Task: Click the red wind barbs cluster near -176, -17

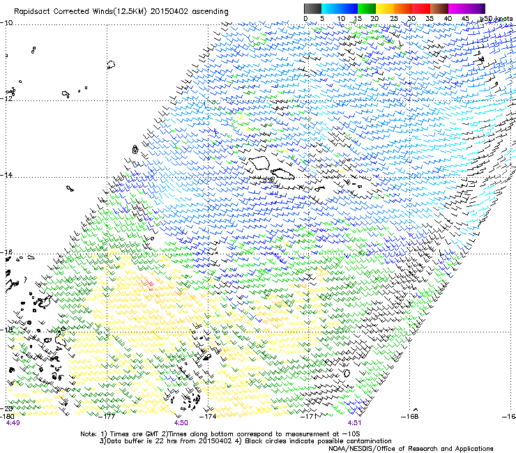Action: pyautogui.click(x=148, y=284)
